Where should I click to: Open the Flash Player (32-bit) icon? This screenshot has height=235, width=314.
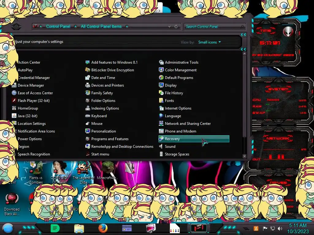(x=14, y=100)
